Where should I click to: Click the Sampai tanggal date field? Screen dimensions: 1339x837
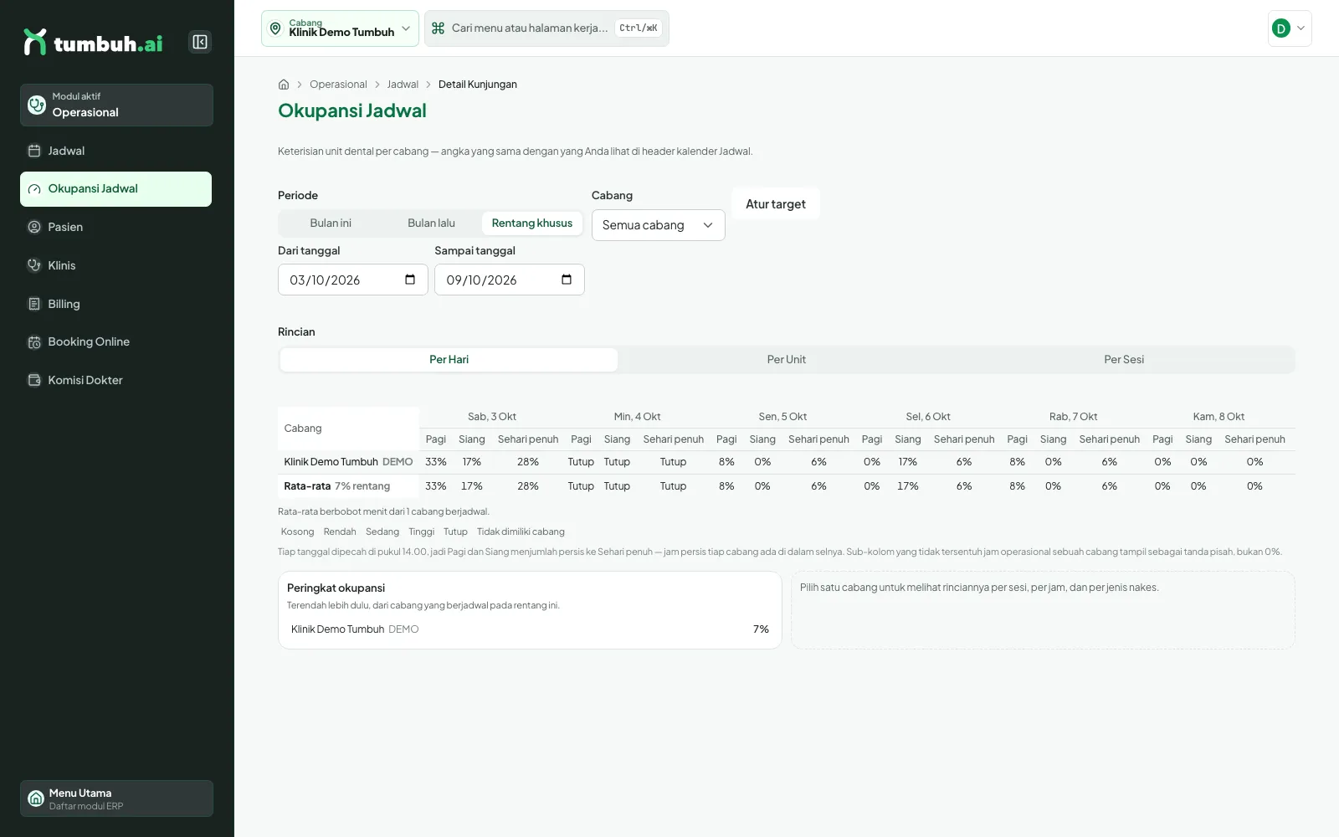[510, 280]
